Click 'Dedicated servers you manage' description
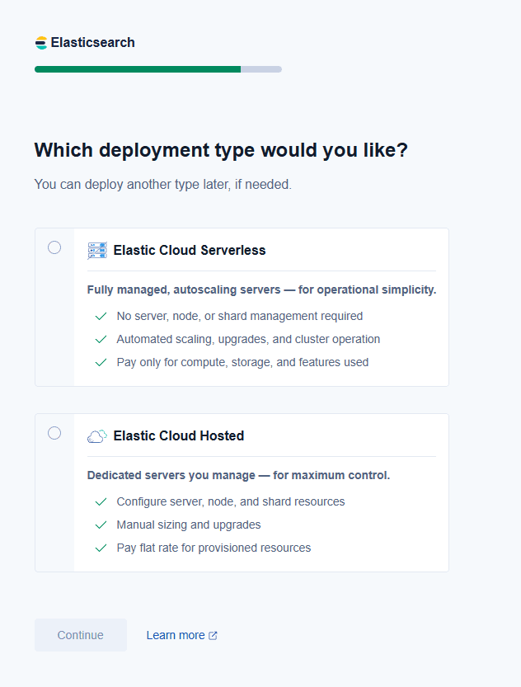Image resolution: width=521 pixels, height=687 pixels. 238,476
